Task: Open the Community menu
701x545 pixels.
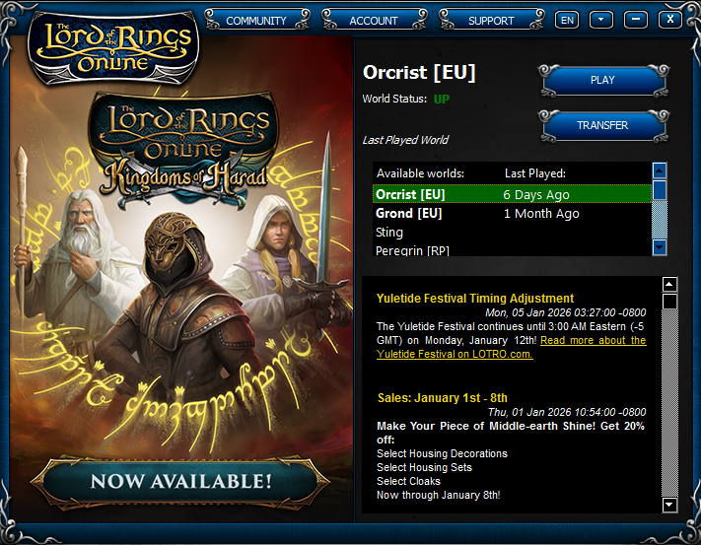Action: click(256, 20)
